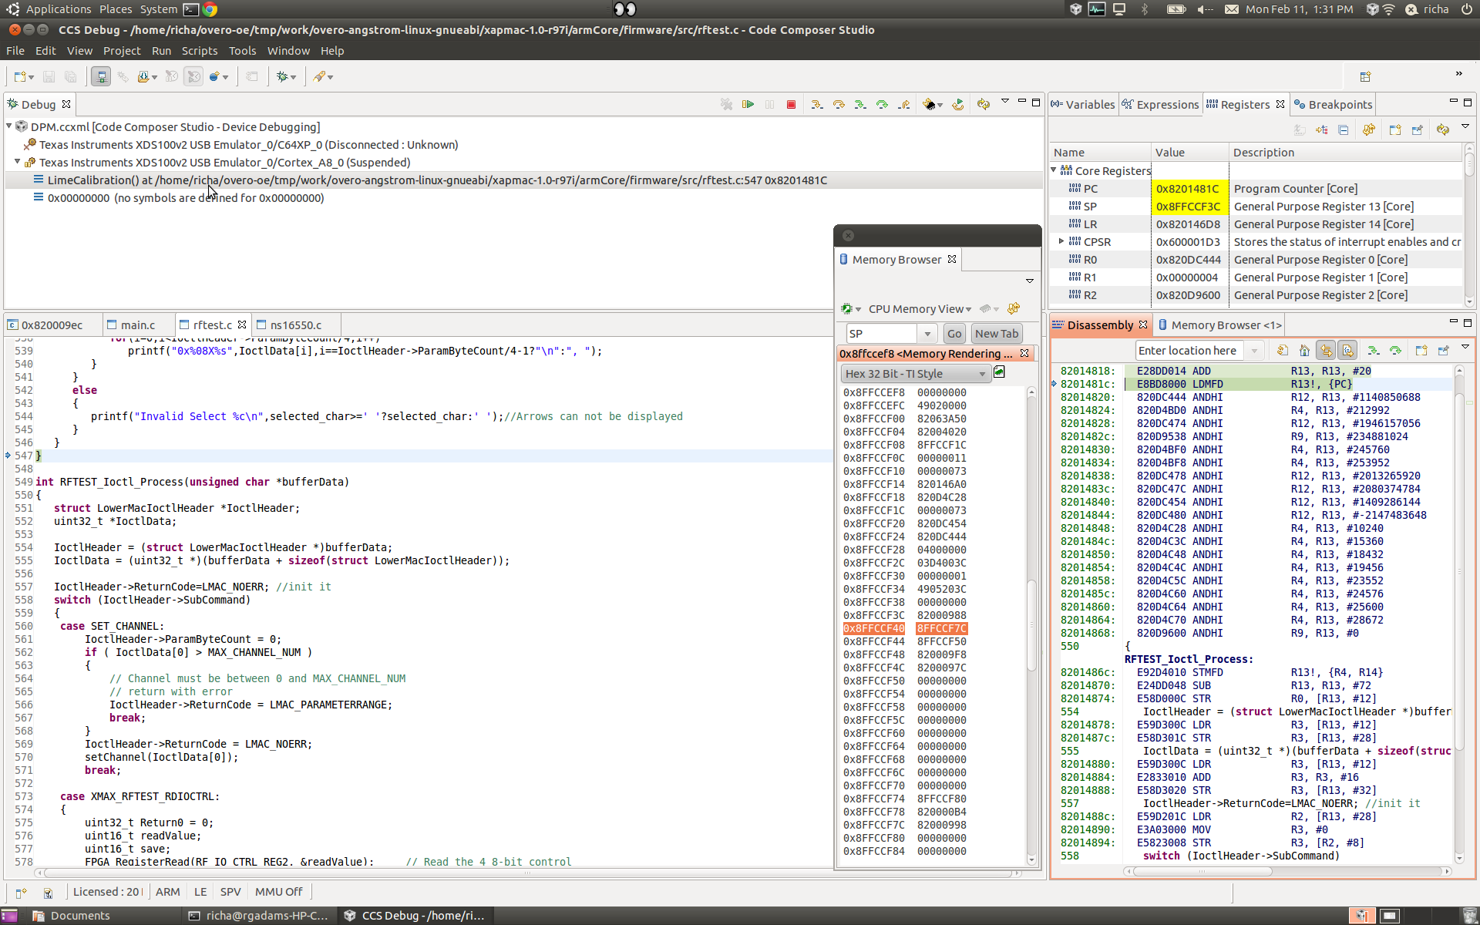Click the Resume debug icon

748,104
